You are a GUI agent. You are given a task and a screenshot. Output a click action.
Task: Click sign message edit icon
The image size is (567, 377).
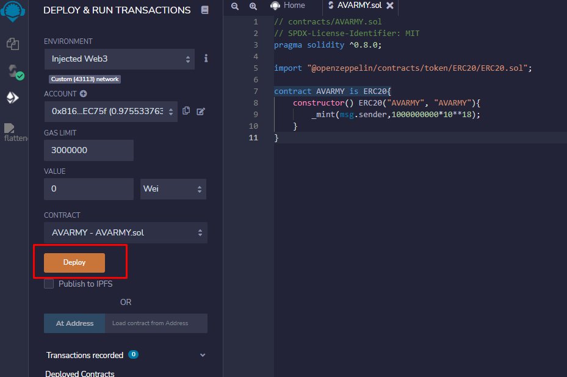(x=201, y=111)
